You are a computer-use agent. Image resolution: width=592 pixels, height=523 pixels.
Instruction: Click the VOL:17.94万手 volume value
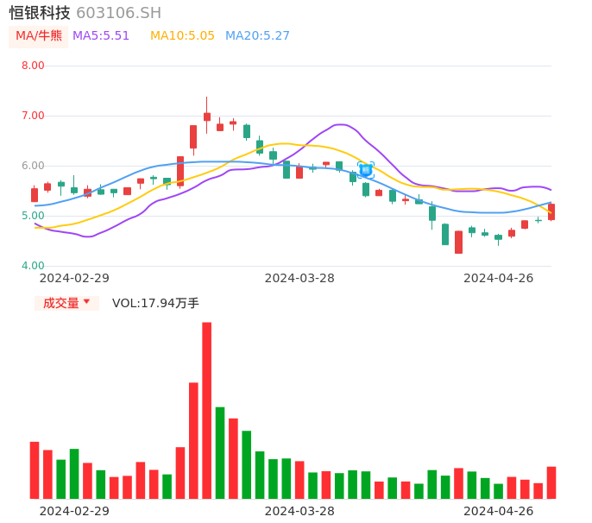coord(155,303)
